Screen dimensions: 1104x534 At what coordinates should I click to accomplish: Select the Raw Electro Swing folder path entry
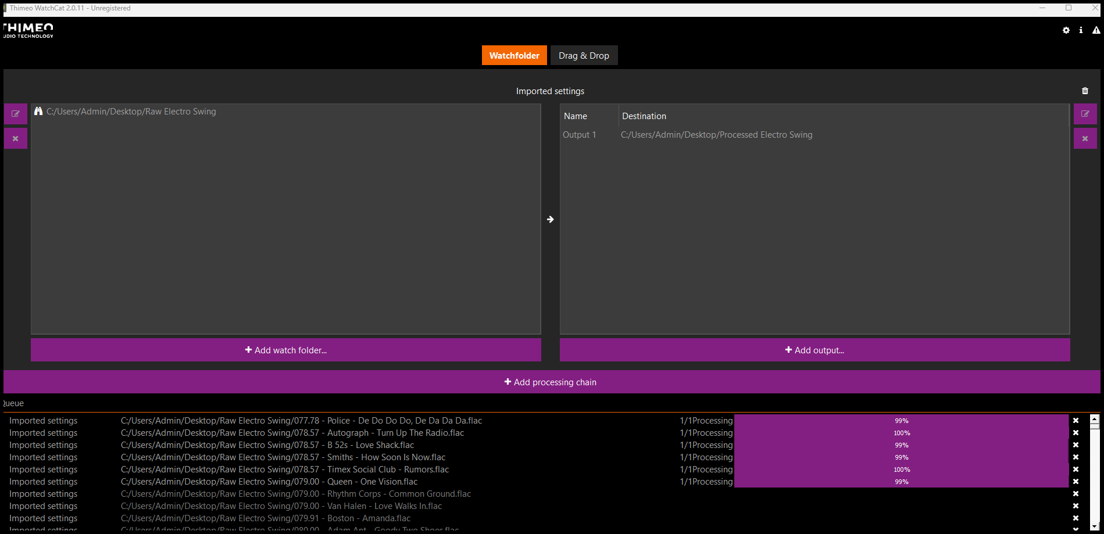pyautogui.click(x=131, y=112)
